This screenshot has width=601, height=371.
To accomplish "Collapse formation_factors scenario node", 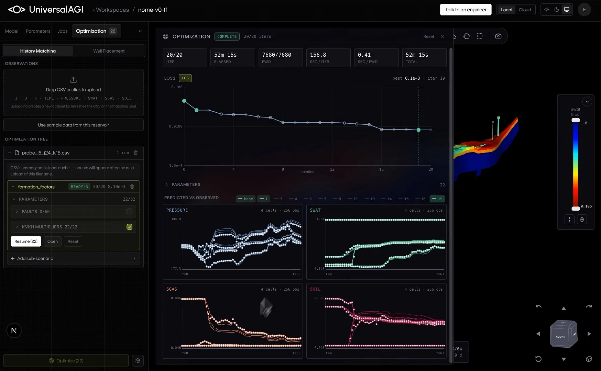I will (x=13, y=187).
